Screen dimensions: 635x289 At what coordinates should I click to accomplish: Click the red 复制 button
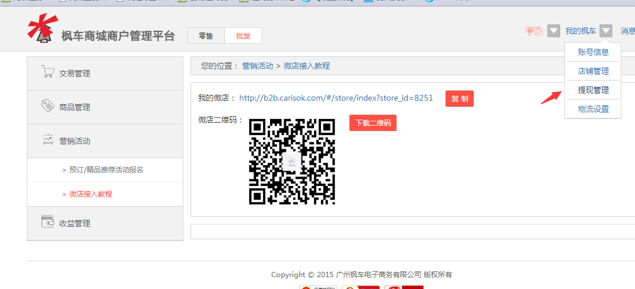(459, 99)
